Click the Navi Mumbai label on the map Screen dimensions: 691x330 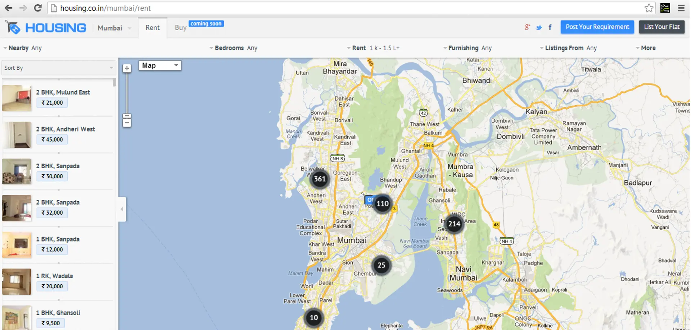click(x=464, y=274)
